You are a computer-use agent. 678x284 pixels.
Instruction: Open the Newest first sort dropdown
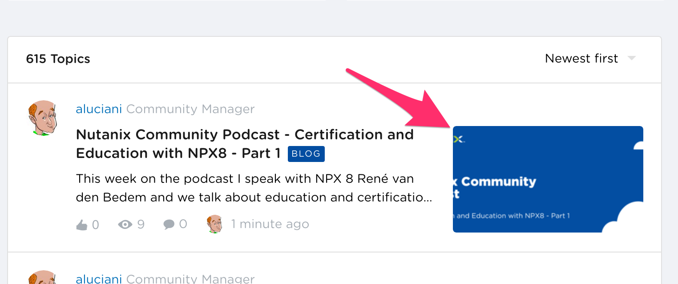click(x=590, y=59)
